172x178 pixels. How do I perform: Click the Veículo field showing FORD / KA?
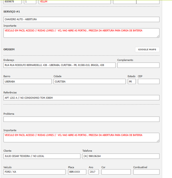34,172
